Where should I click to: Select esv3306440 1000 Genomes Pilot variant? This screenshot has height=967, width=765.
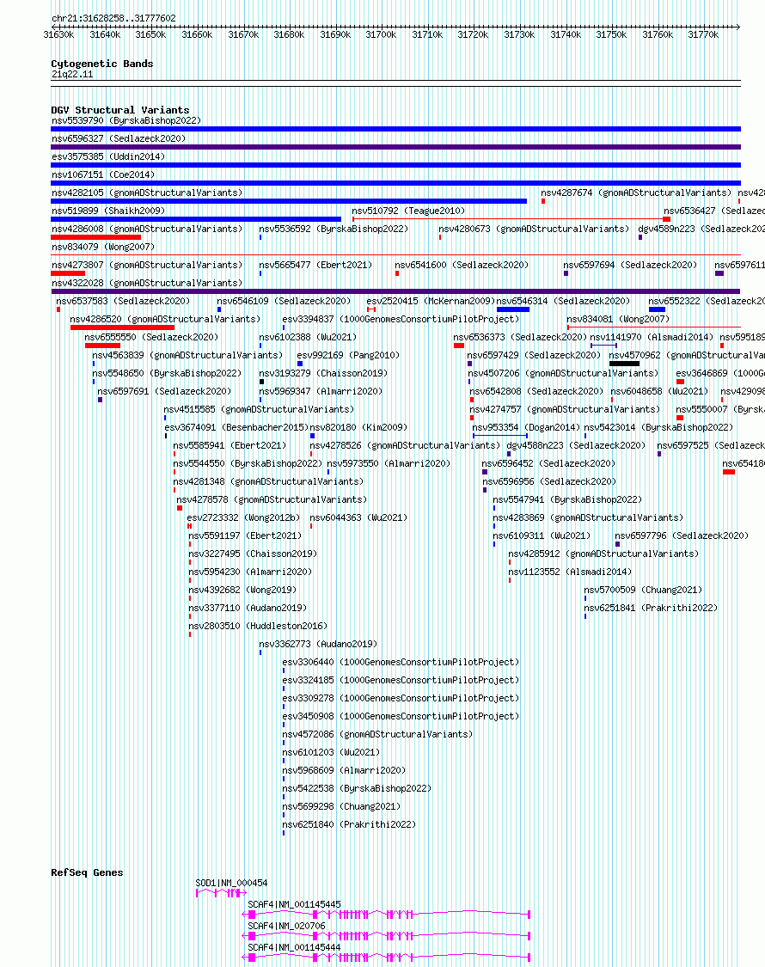pyautogui.click(x=401, y=663)
